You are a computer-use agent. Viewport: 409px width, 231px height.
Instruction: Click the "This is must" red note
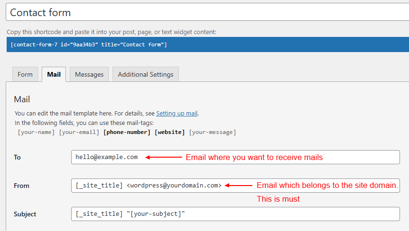278,199
